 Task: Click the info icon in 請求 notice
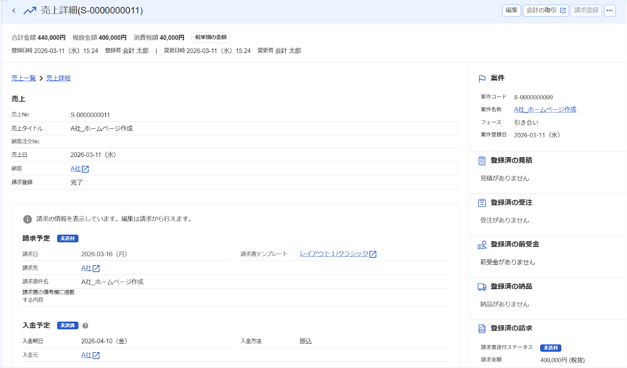coord(27,219)
